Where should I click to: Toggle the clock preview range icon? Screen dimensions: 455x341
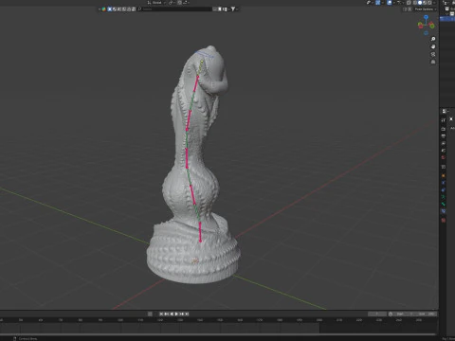point(391,314)
